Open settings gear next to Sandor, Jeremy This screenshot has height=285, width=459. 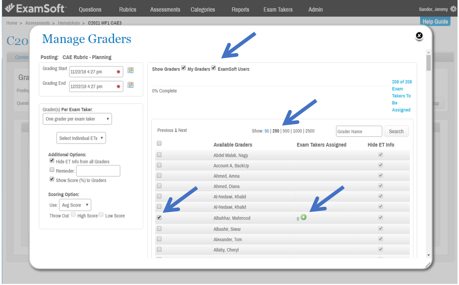(453, 9)
